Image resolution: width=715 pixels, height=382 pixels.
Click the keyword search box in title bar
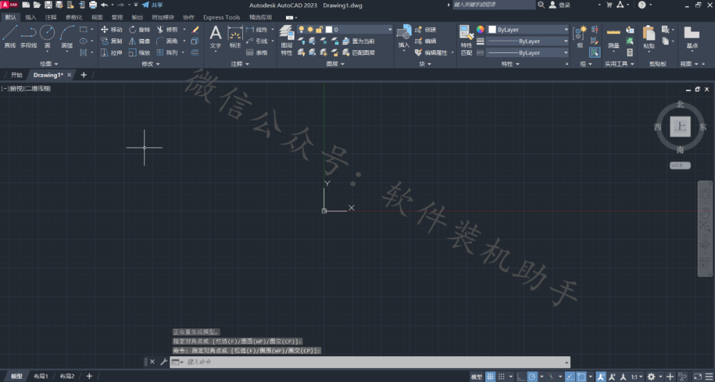[494, 5]
